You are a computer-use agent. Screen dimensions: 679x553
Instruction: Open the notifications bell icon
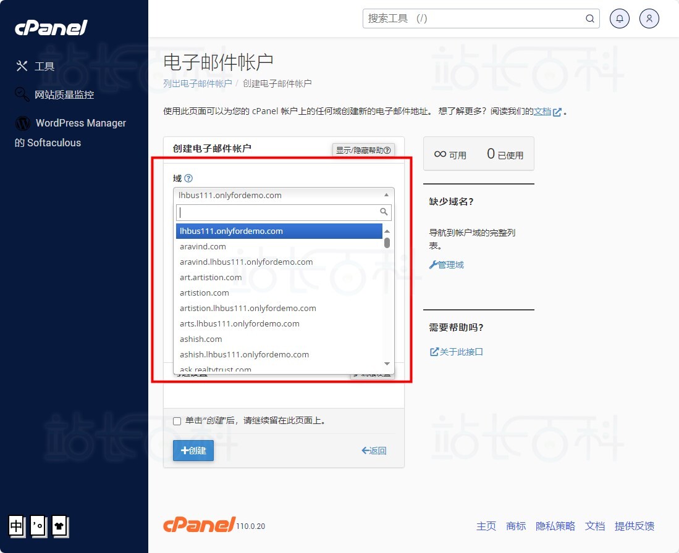tap(619, 19)
